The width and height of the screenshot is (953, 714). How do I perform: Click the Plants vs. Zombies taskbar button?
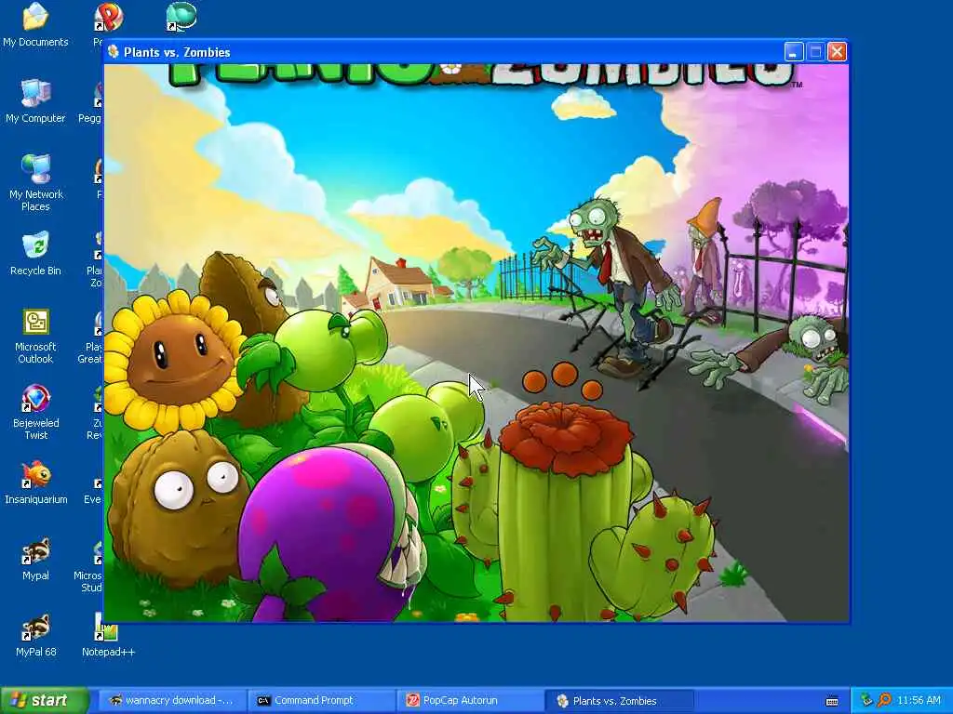pyautogui.click(x=620, y=701)
